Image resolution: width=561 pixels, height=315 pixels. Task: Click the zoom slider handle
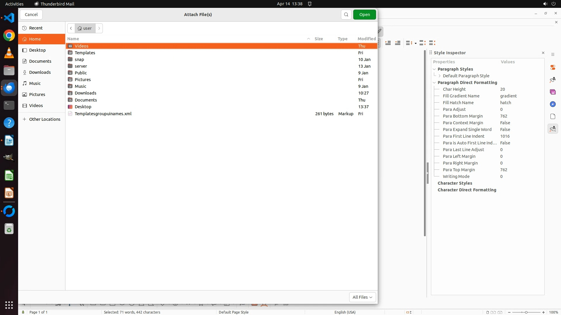[x=526, y=312]
